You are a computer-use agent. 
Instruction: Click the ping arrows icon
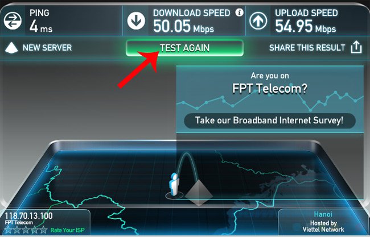13,20
